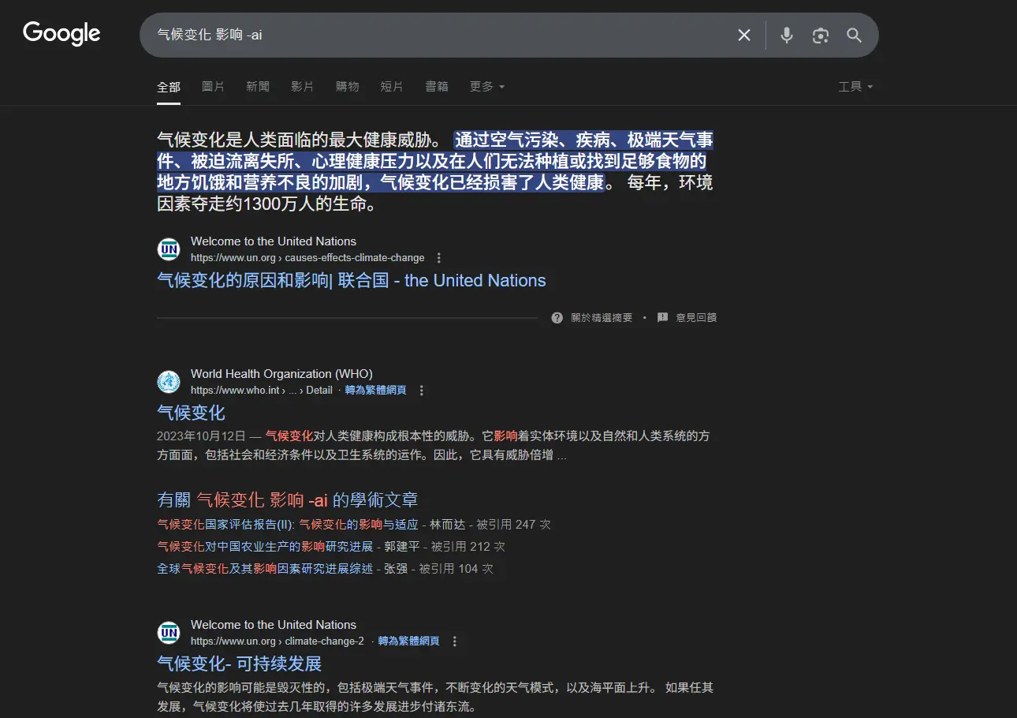Click the 2023年10月12日 WHO snippet text
Screen dimensions: 1017x718
click(x=434, y=445)
